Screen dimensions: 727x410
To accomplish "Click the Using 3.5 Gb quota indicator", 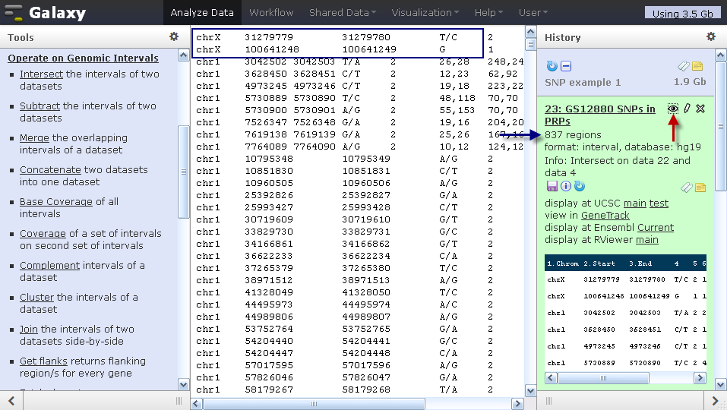I will [x=682, y=14].
